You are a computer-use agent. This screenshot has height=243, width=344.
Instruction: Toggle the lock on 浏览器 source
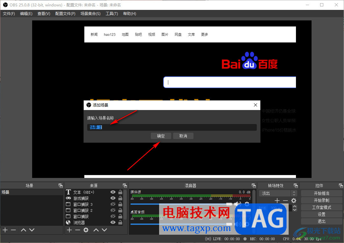click(120, 222)
